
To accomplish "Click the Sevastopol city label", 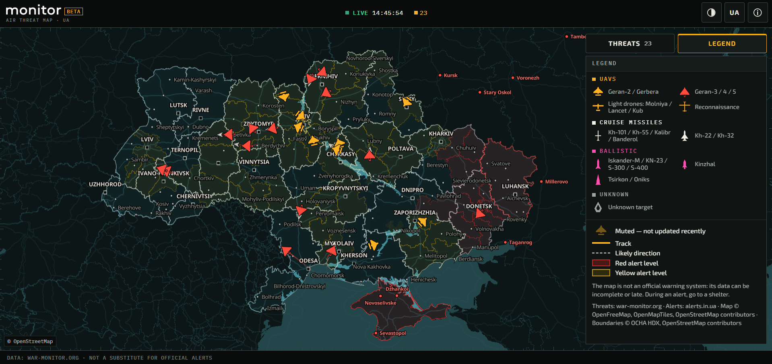I will click(392, 333).
